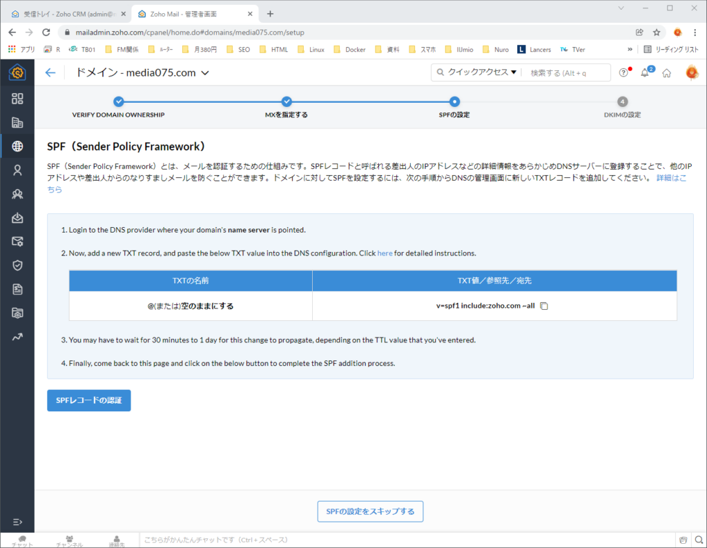Open the audit logs document icon in sidebar
707x548 pixels.
tap(17, 289)
